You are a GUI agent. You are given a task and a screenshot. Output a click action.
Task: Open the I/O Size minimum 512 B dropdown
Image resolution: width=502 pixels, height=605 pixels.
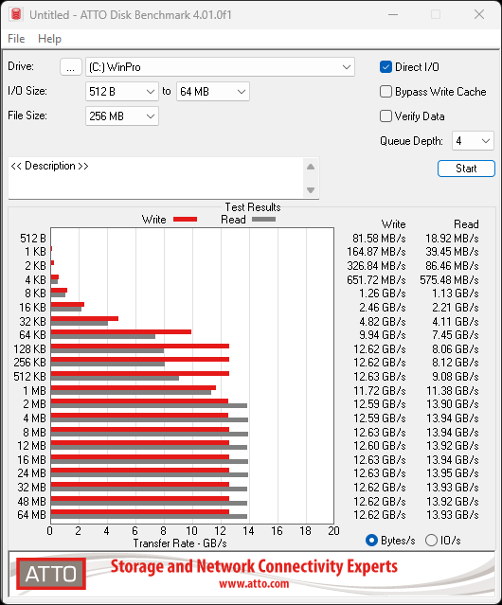[x=122, y=92]
